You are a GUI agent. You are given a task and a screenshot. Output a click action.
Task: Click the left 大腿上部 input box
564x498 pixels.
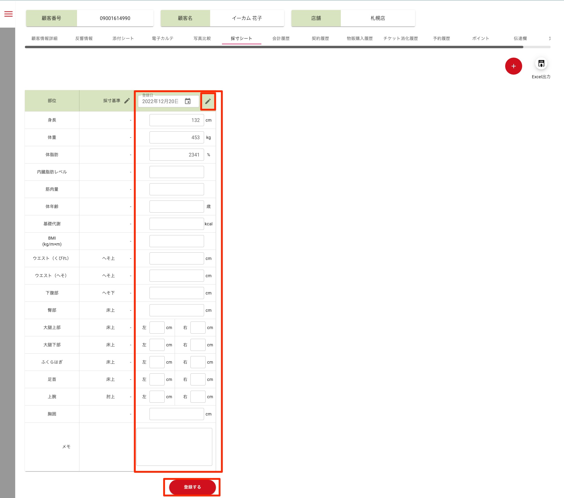coord(157,328)
